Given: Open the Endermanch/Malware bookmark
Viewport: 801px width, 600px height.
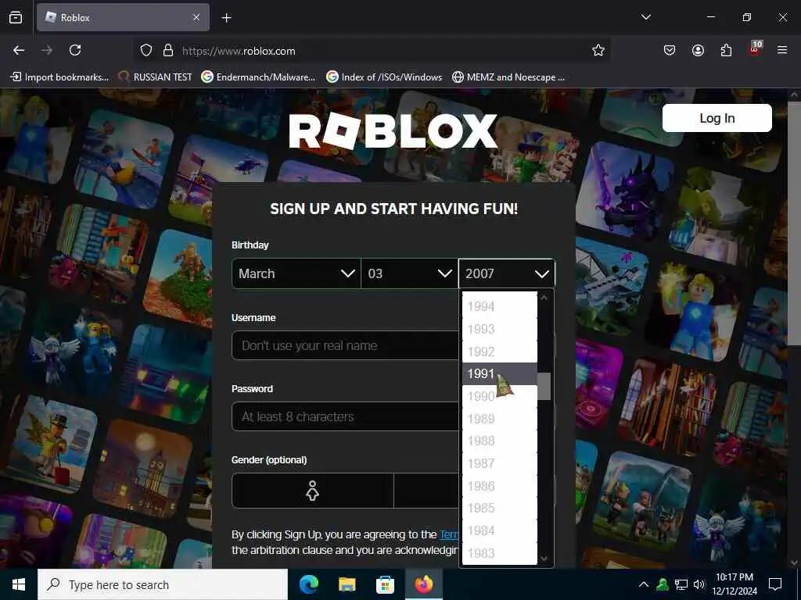Looking at the screenshot, I should pos(258,77).
